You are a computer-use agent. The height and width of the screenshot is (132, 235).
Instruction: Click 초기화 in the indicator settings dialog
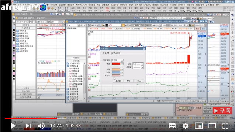118,81
